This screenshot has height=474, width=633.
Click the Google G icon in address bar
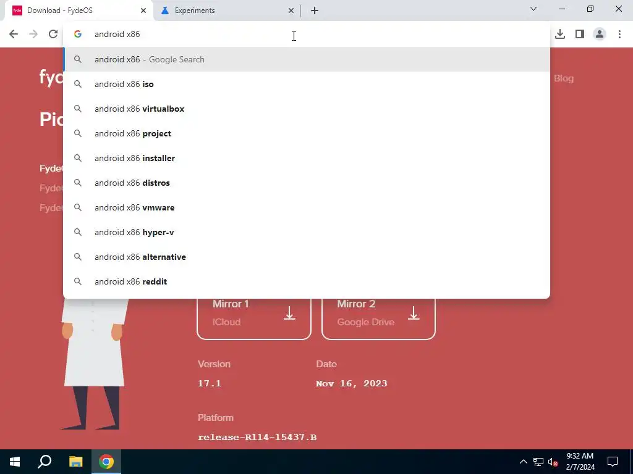click(78, 34)
